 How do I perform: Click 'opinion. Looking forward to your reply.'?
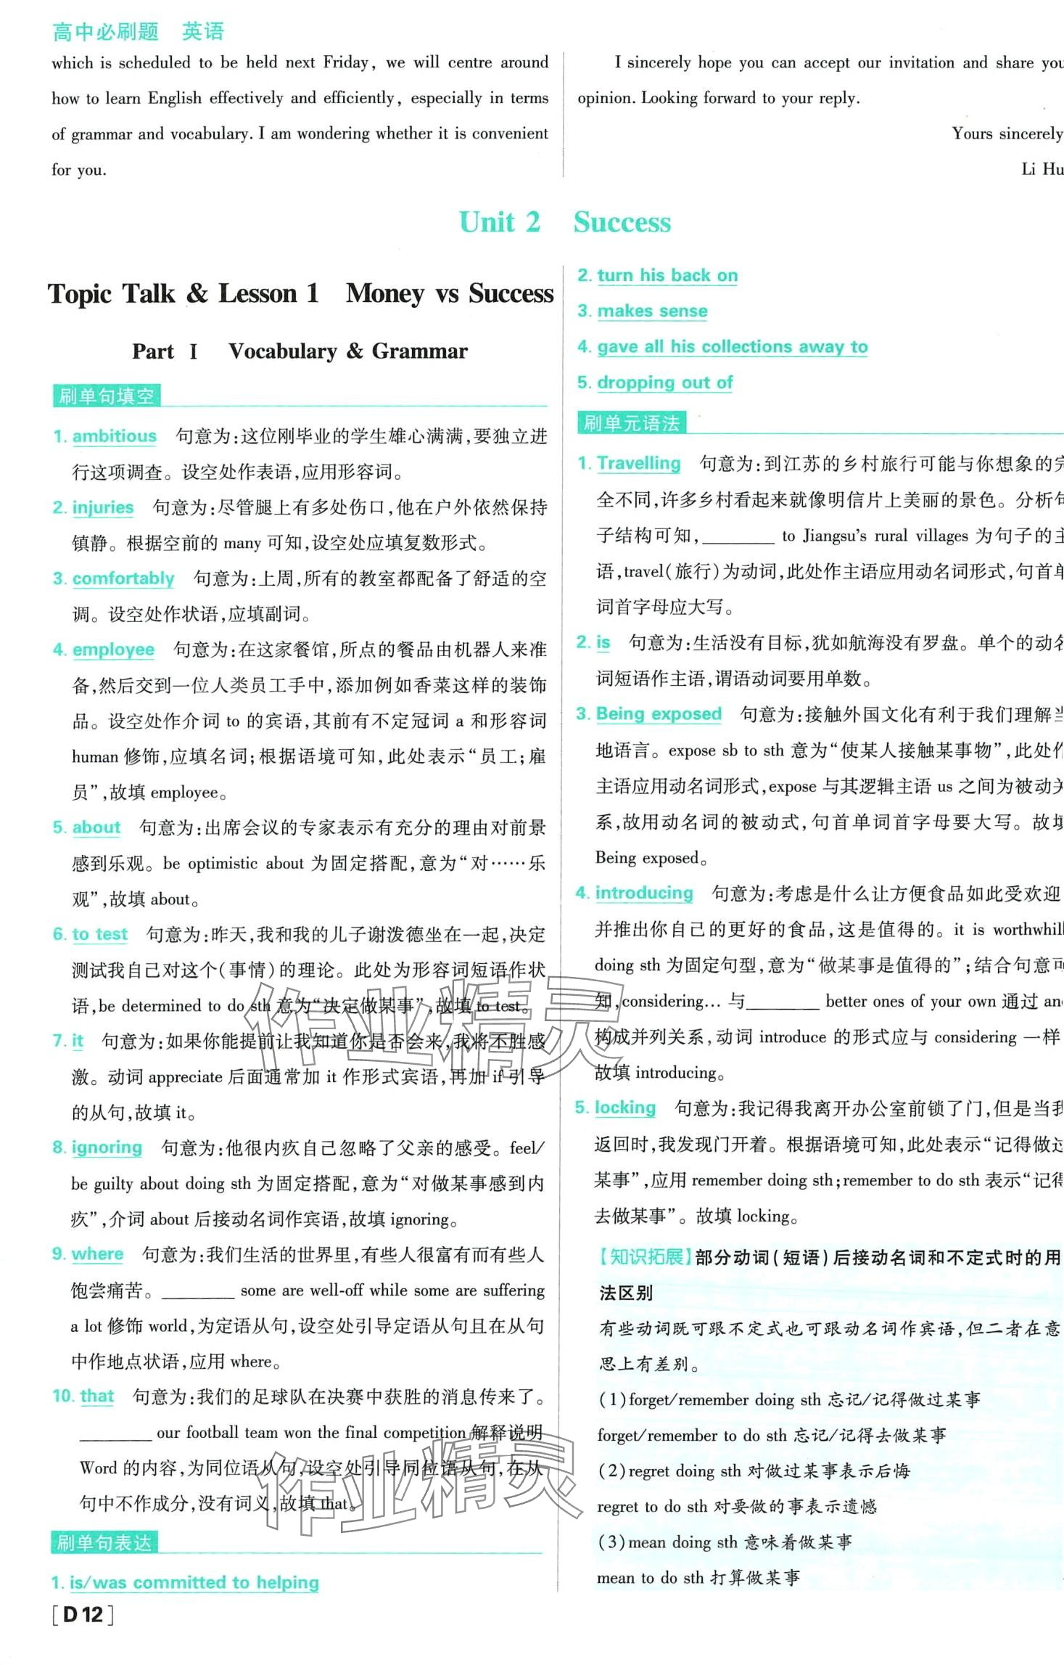(719, 98)
